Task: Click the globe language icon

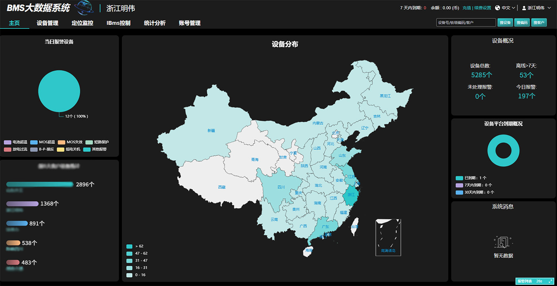Action: [x=497, y=8]
